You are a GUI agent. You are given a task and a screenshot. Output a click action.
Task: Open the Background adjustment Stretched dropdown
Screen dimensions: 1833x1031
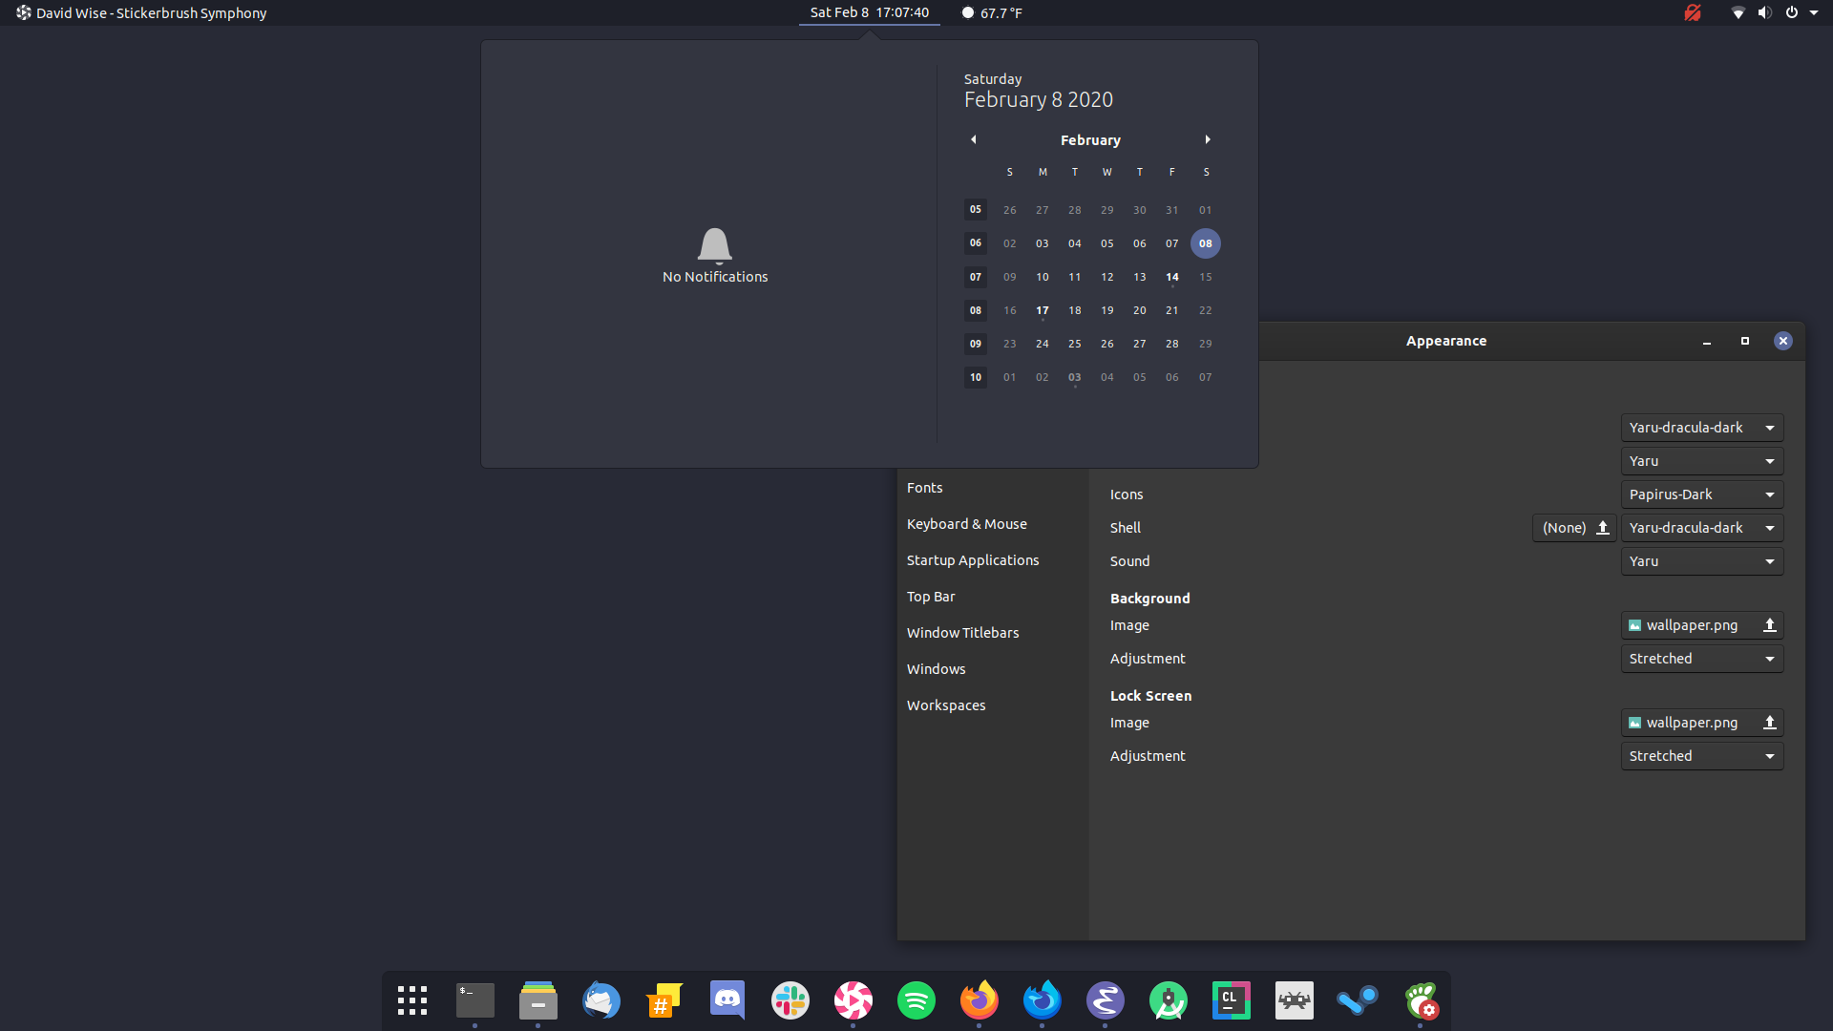coord(1701,658)
